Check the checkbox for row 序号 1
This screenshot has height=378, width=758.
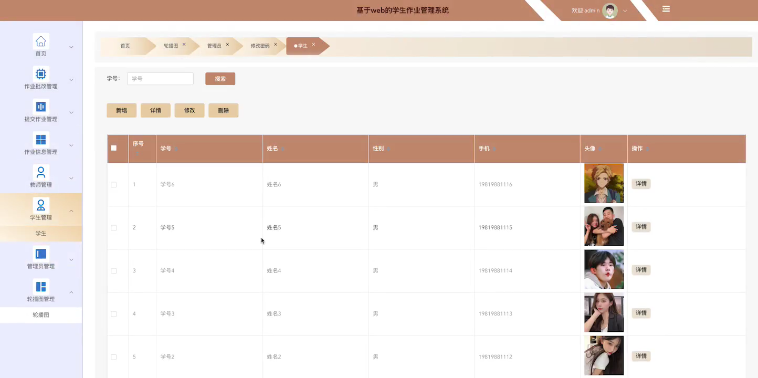113,184
